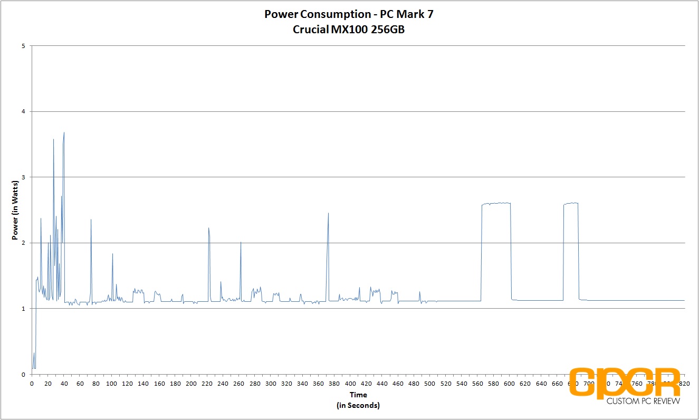Click the time axis tick label "340"
The height and width of the screenshot is (420, 699).
pos(302,384)
